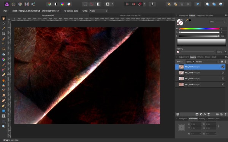The width and height of the screenshot is (228, 142).
Task: Click the Deselect toolbar icon
Action: point(92,4)
